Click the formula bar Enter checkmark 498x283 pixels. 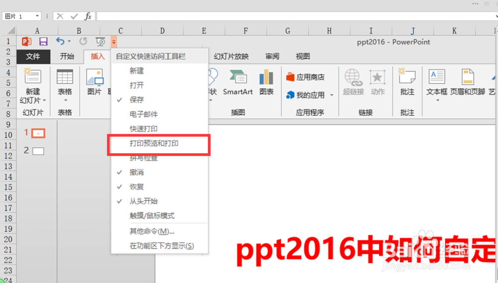pyautogui.click(x=74, y=16)
